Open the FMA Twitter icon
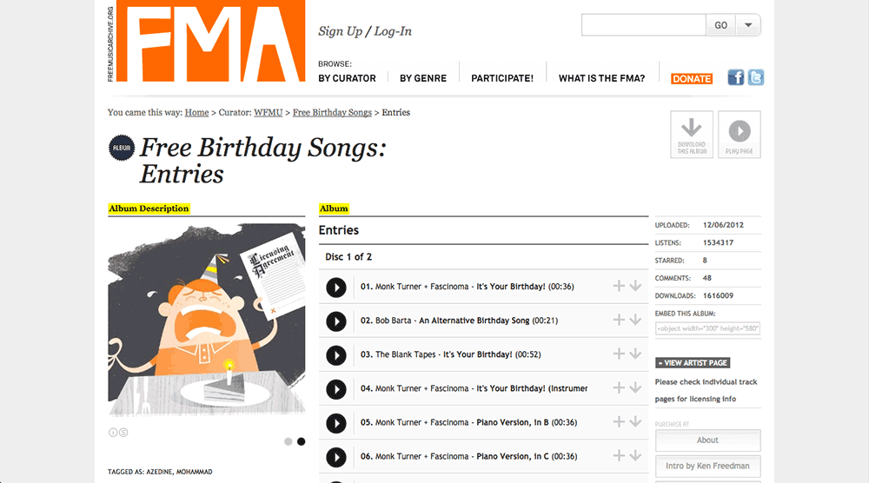869x483 pixels. [756, 77]
